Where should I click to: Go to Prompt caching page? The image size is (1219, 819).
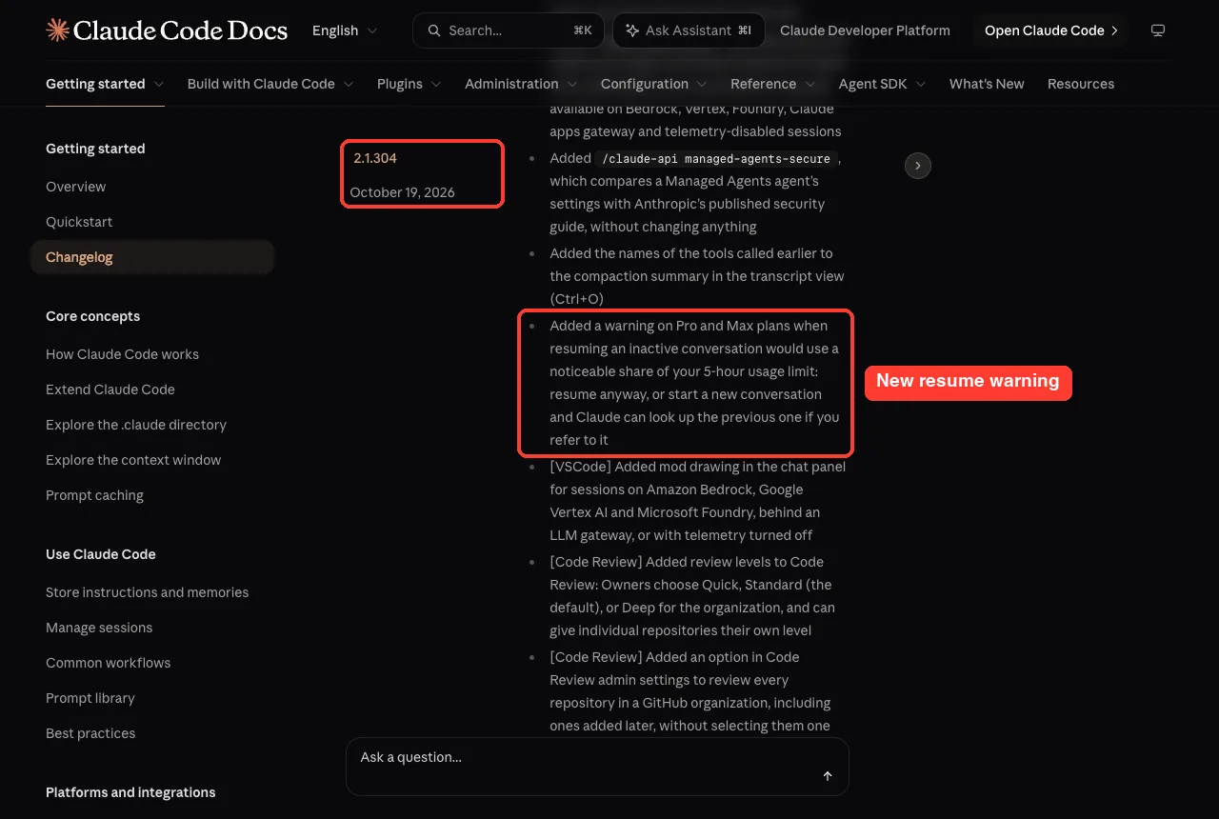click(94, 495)
